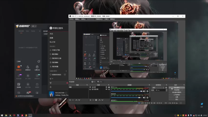Open the 视图 menu in OBS
The width and height of the screenshot is (208, 117).
click(83, 19)
